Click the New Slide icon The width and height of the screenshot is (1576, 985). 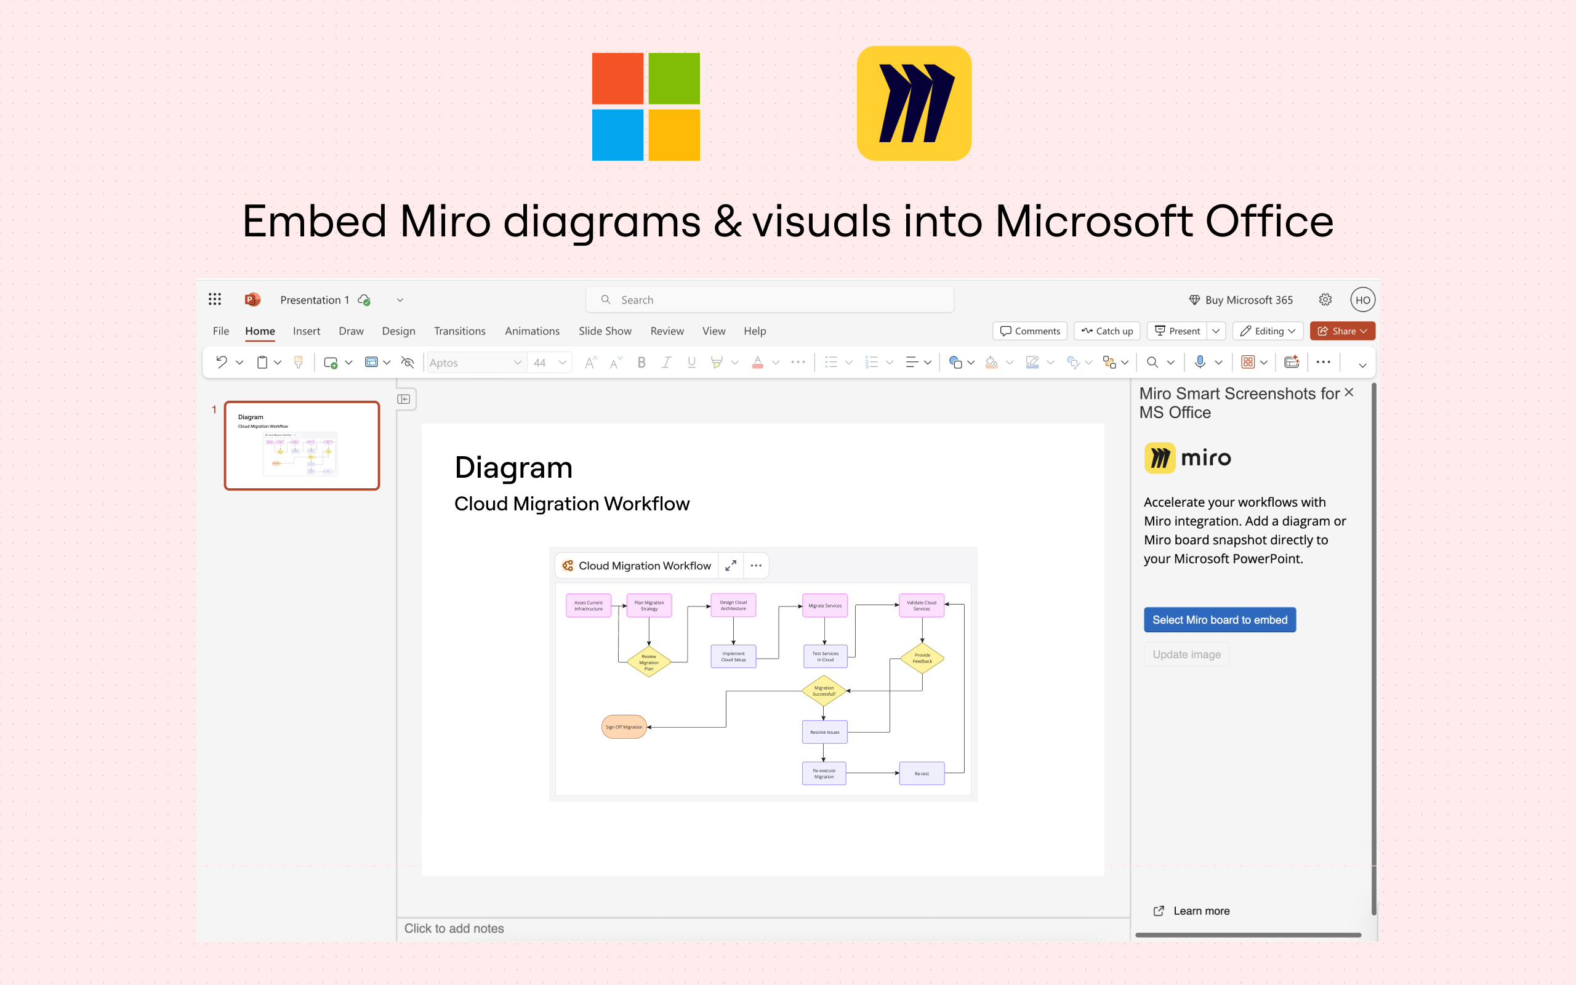tap(331, 362)
